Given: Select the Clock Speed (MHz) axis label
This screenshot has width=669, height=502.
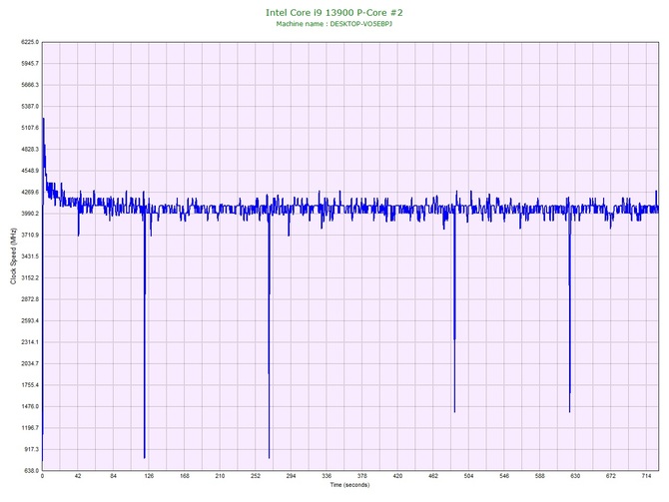Looking at the screenshot, I should pyautogui.click(x=13, y=256).
